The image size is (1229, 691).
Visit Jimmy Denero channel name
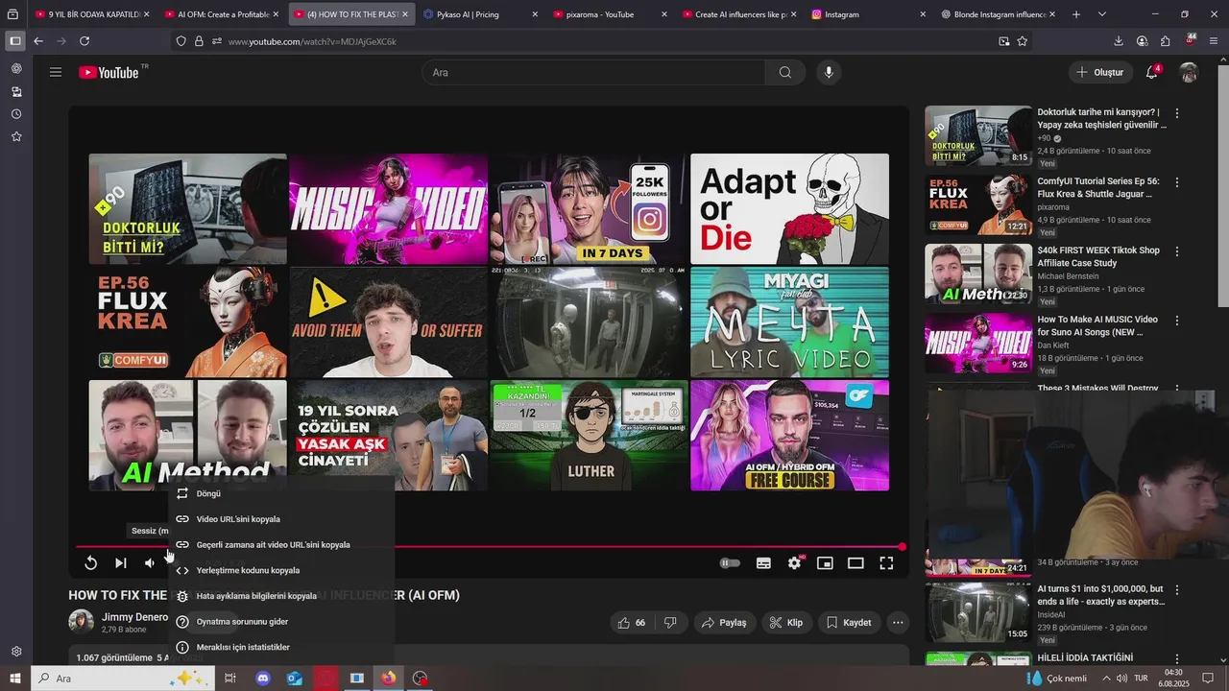click(x=135, y=617)
